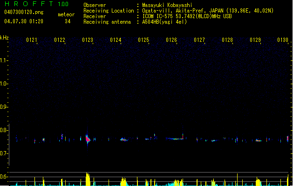Click the 0.7 kHz frequency tick label
This screenshot has height=186, width=293.
click(4, 153)
